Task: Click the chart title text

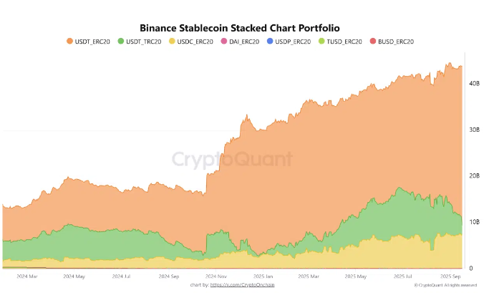Action: (x=243, y=28)
